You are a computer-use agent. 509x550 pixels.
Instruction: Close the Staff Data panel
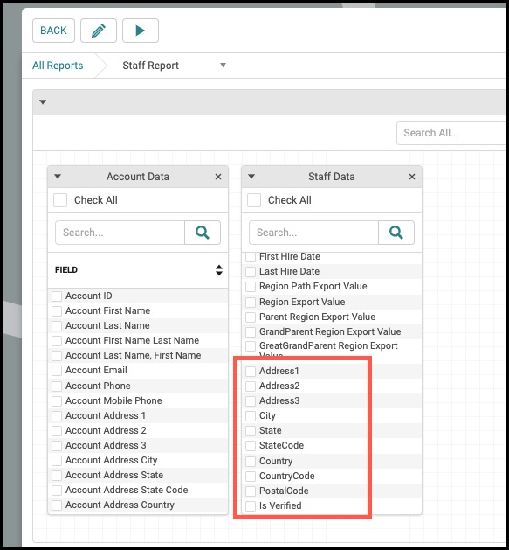tap(412, 177)
